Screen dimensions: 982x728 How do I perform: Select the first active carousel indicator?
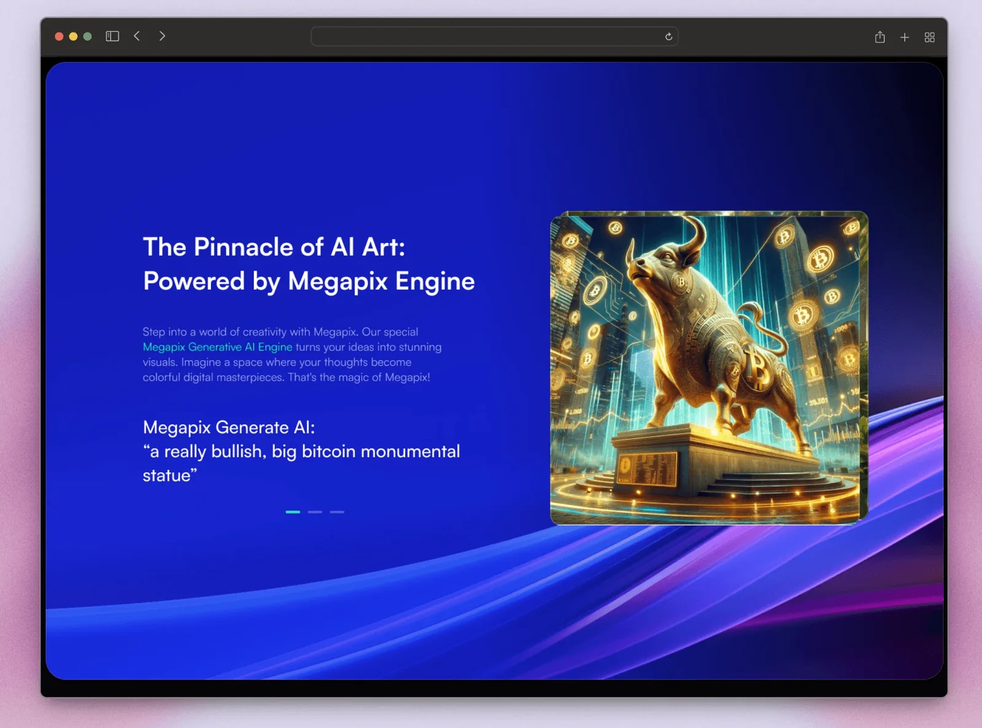tap(293, 512)
